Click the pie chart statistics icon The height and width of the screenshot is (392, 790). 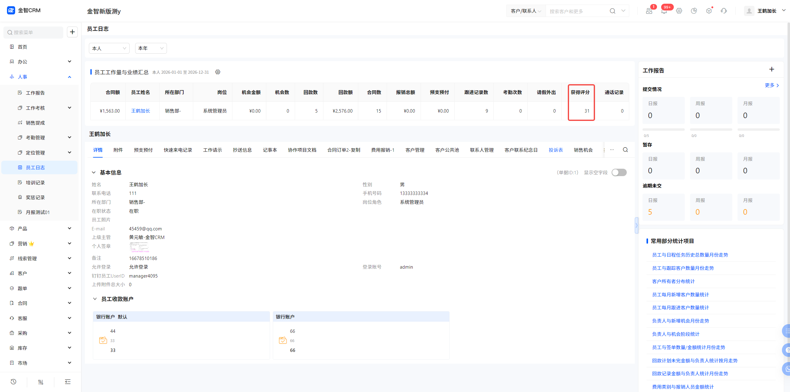(694, 11)
